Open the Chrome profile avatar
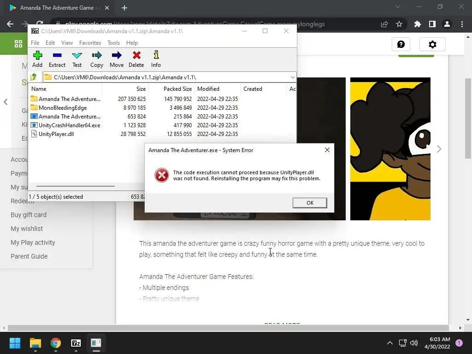 click(x=447, y=24)
